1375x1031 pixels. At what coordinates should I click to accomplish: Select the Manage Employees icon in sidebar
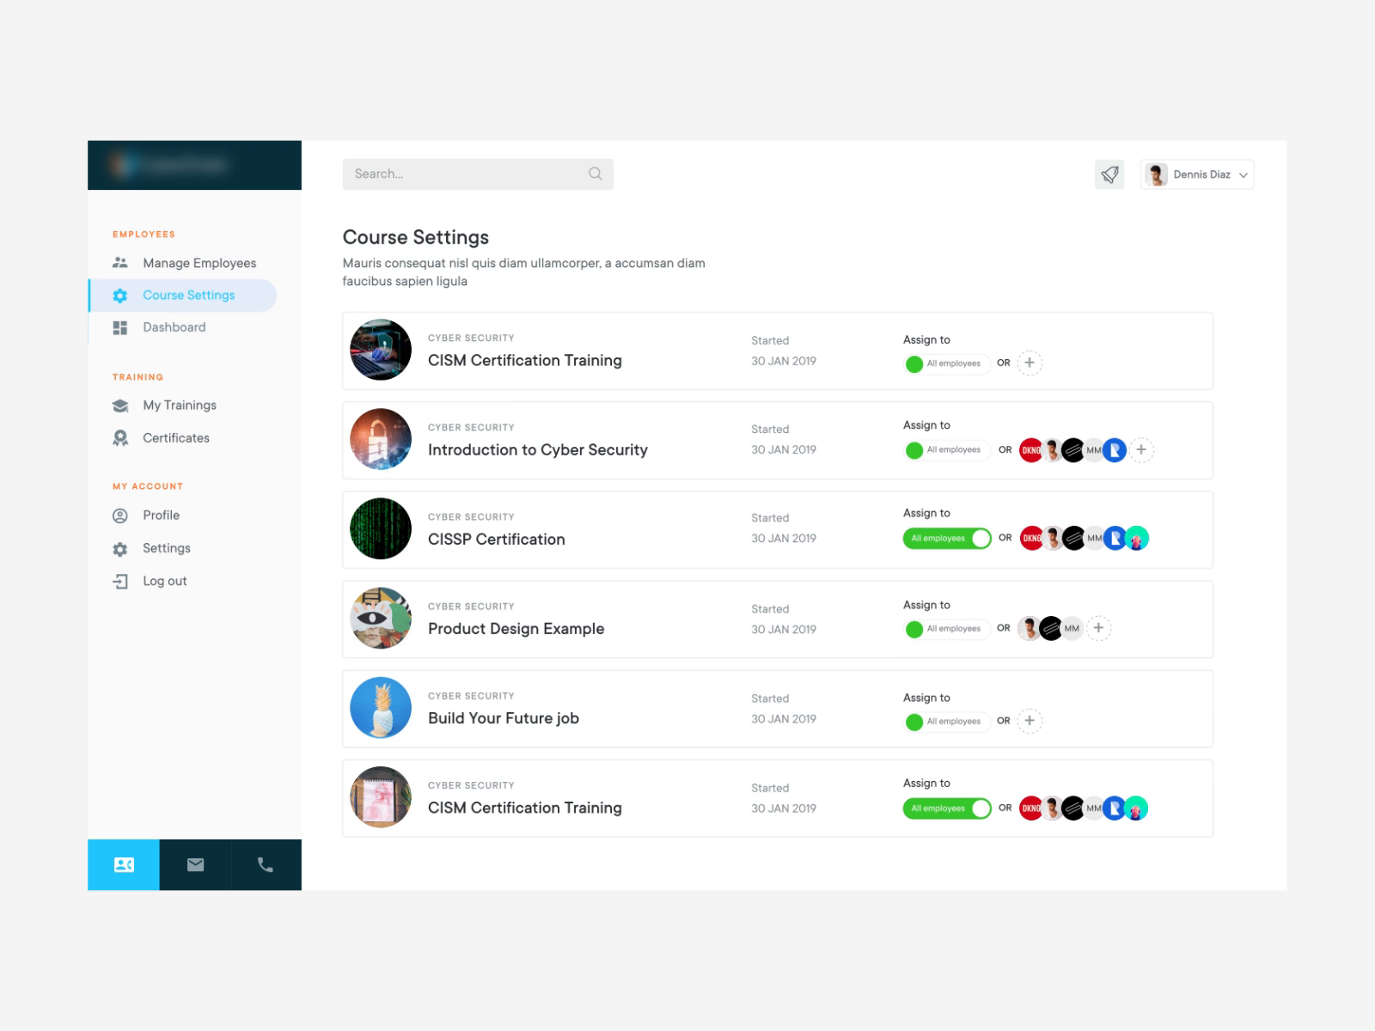[121, 263]
